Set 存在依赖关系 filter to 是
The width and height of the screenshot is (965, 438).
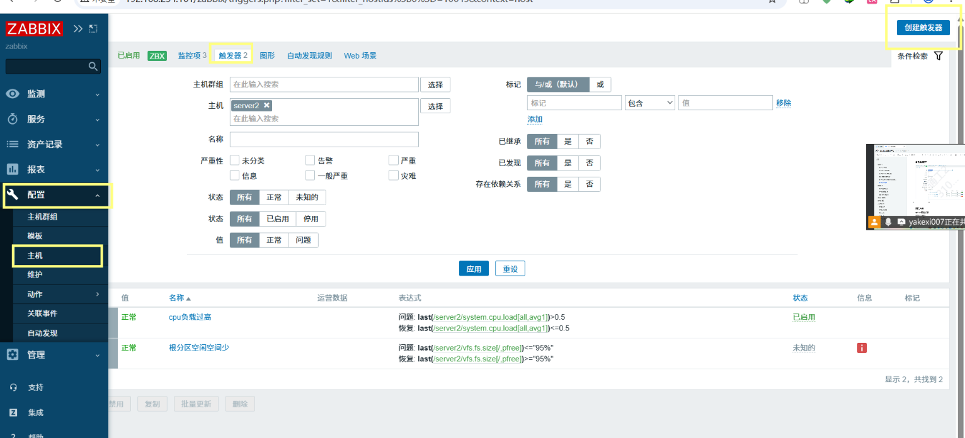(x=568, y=184)
